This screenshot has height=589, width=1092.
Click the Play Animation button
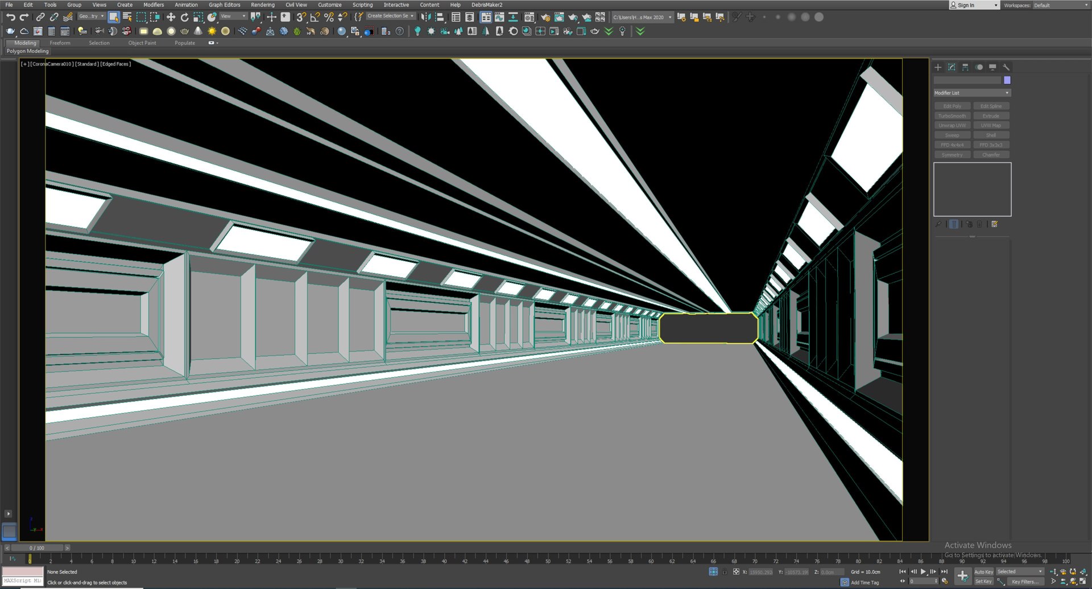(923, 572)
